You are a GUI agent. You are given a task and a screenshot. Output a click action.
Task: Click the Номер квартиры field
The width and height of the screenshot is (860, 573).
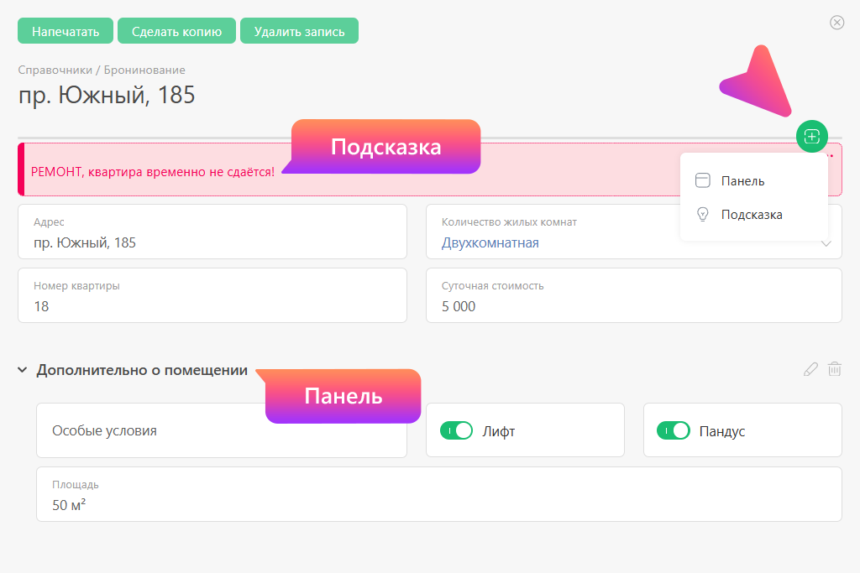212,306
